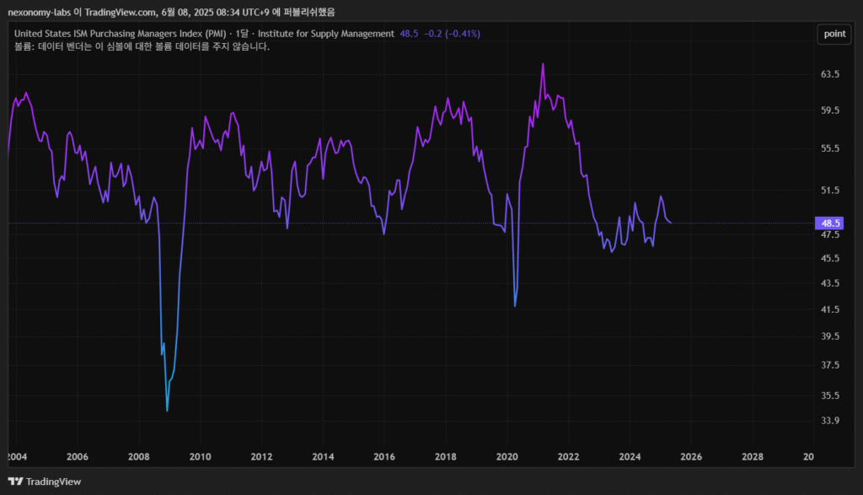This screenshot has width=863, height=495.
Task: Click the PMI symbol title text
Action: [119, 34]
